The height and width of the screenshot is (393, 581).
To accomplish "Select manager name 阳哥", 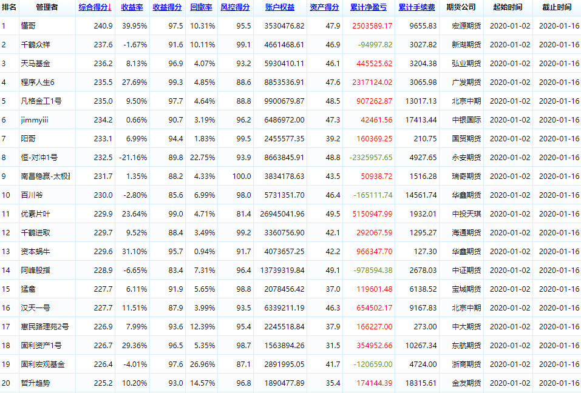I will 28,139.
